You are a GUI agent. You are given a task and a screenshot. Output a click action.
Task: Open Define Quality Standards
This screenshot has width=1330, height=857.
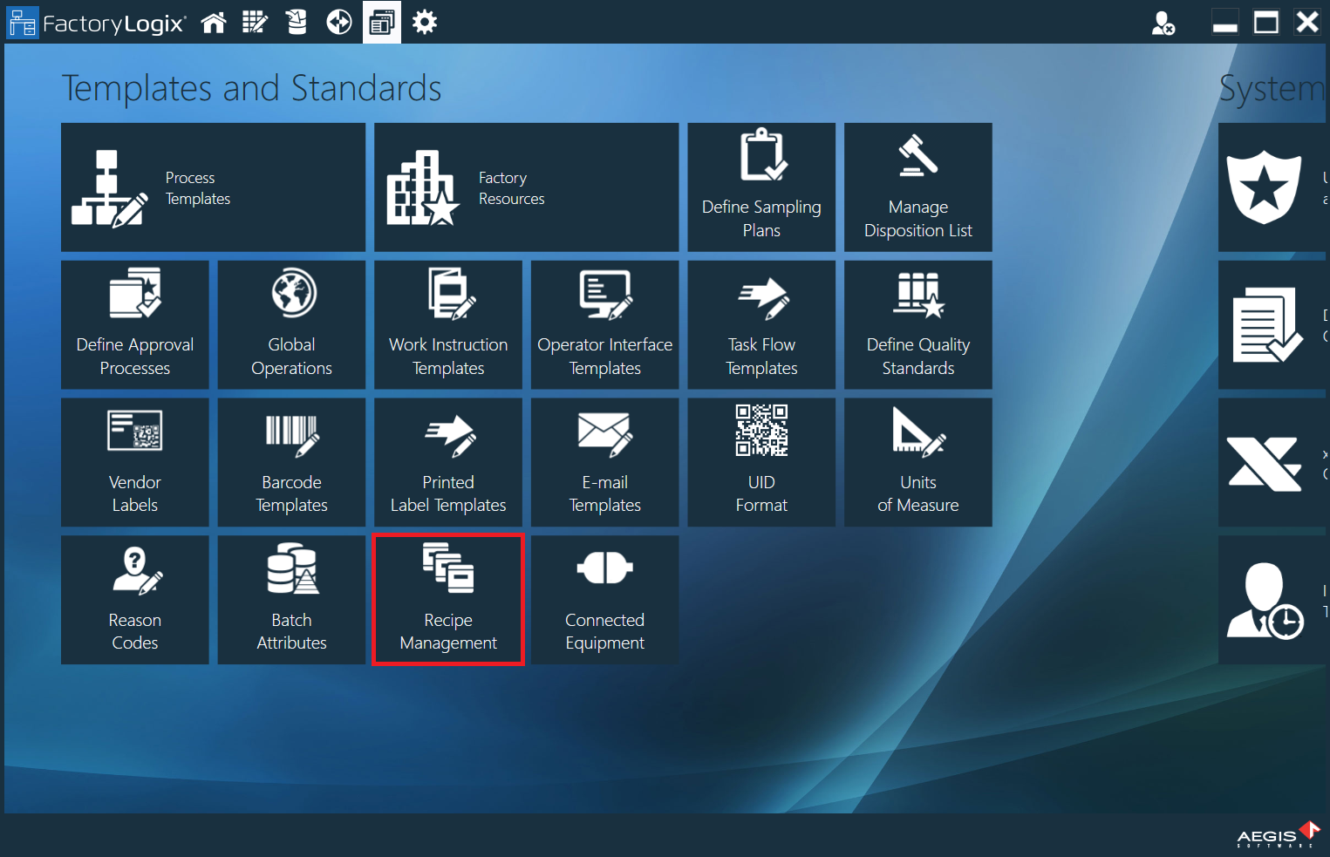[x=917, y=324]
